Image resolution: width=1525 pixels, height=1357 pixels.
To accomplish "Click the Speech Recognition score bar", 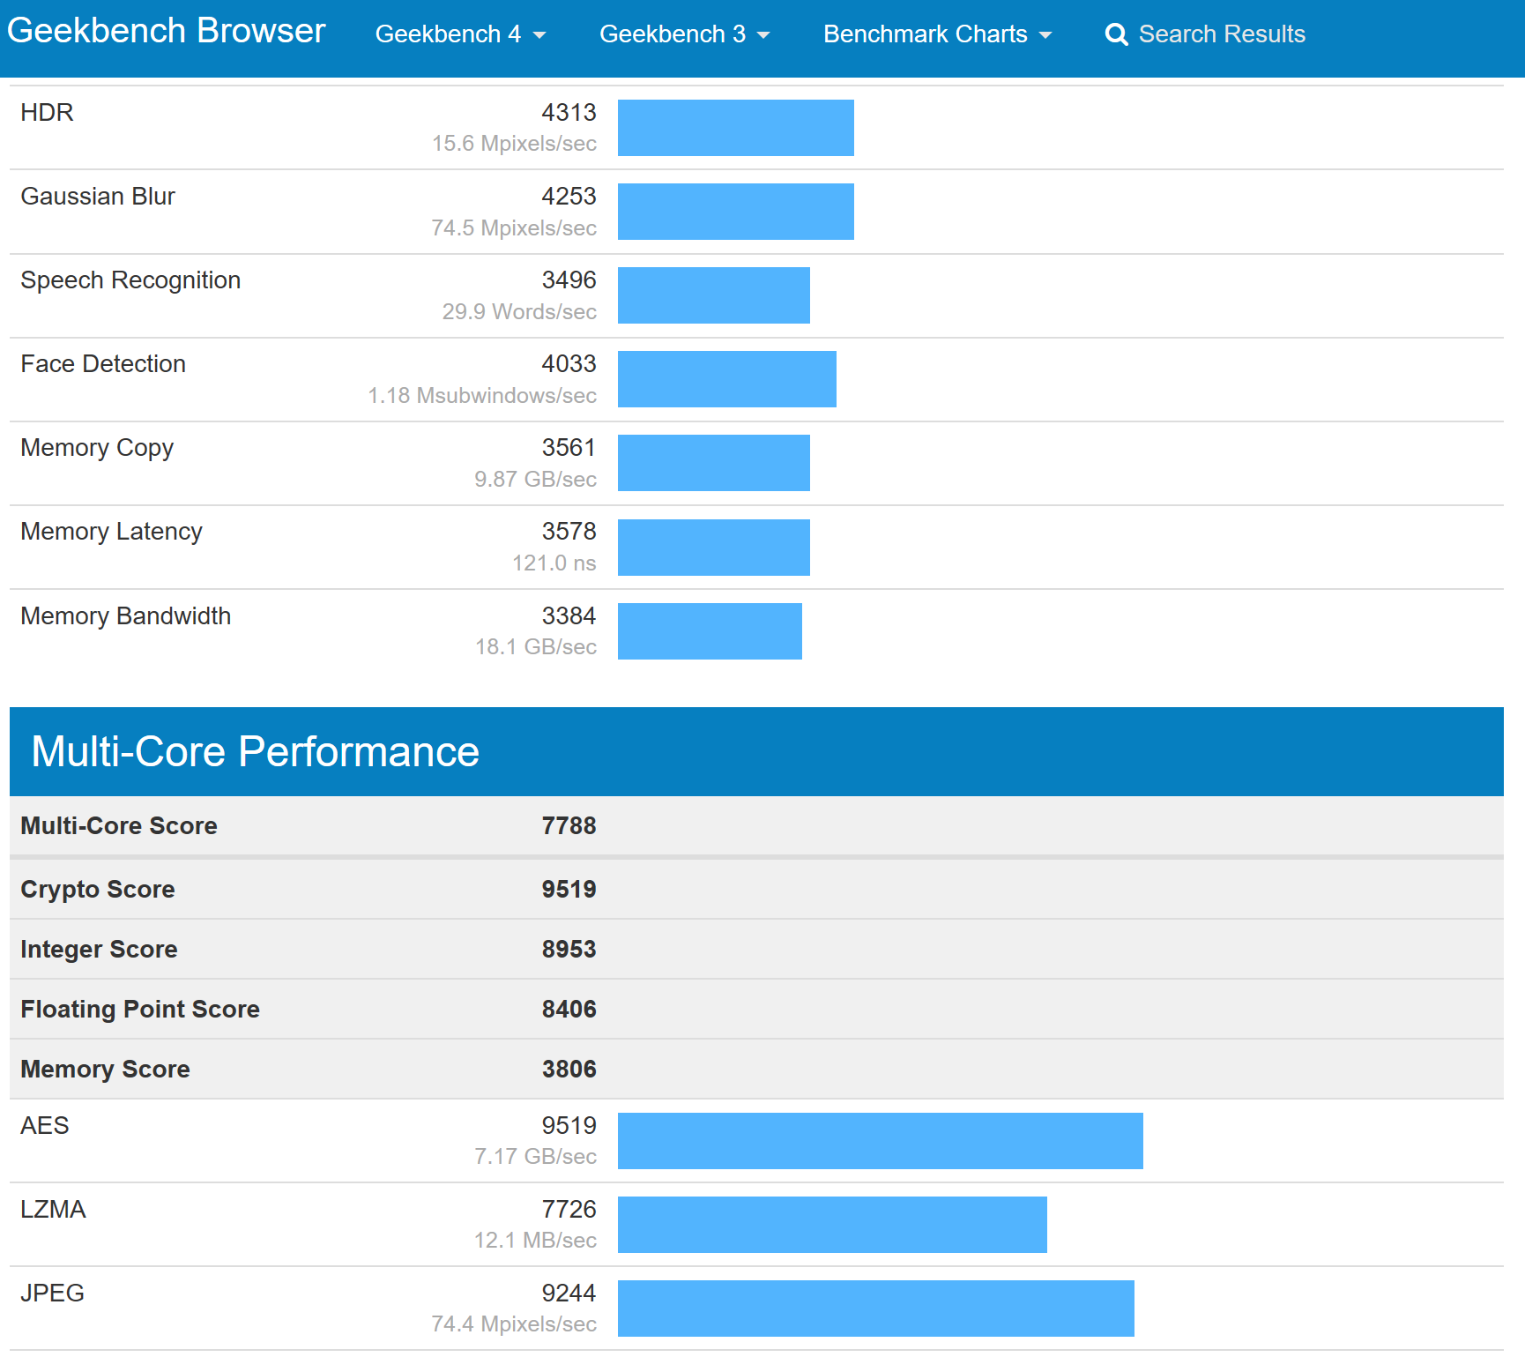I will (x=714, y=295).
